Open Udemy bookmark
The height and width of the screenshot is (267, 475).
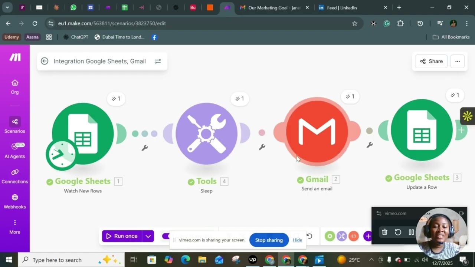pyautogui.click(x=12, y=37)
